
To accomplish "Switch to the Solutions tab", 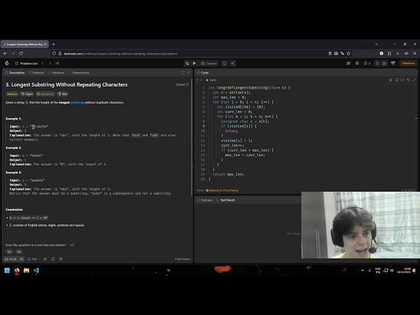I will pos(56,73).
